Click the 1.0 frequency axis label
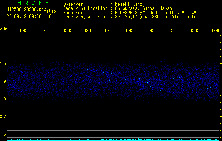Viewport: 222px width, 141px height. pyautogui.click(x=3, y=64)
